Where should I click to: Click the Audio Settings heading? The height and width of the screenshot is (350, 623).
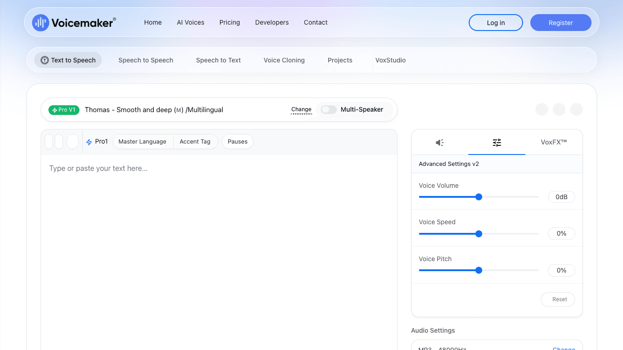[433, 330]
